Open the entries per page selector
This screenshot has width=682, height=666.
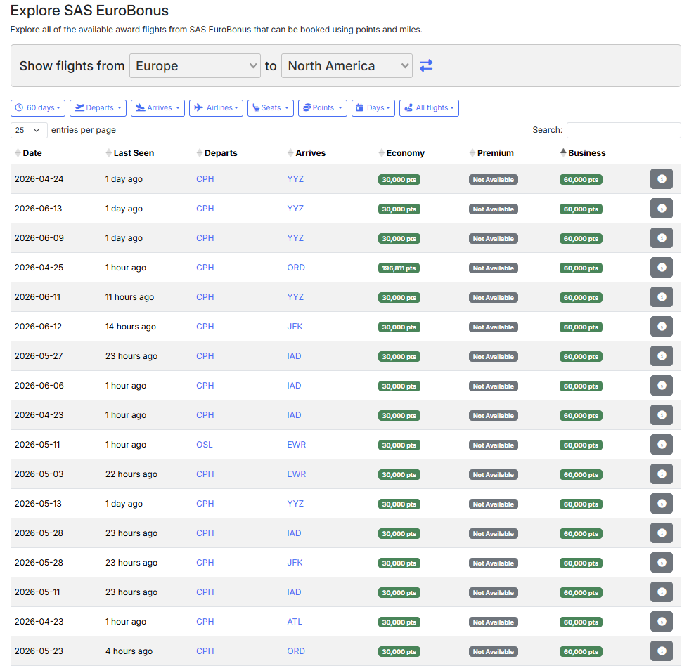(29, 130)
